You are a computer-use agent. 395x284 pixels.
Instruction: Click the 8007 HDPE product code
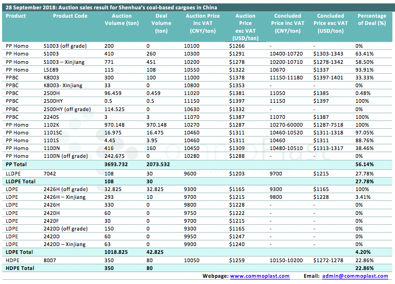[50, 260]
